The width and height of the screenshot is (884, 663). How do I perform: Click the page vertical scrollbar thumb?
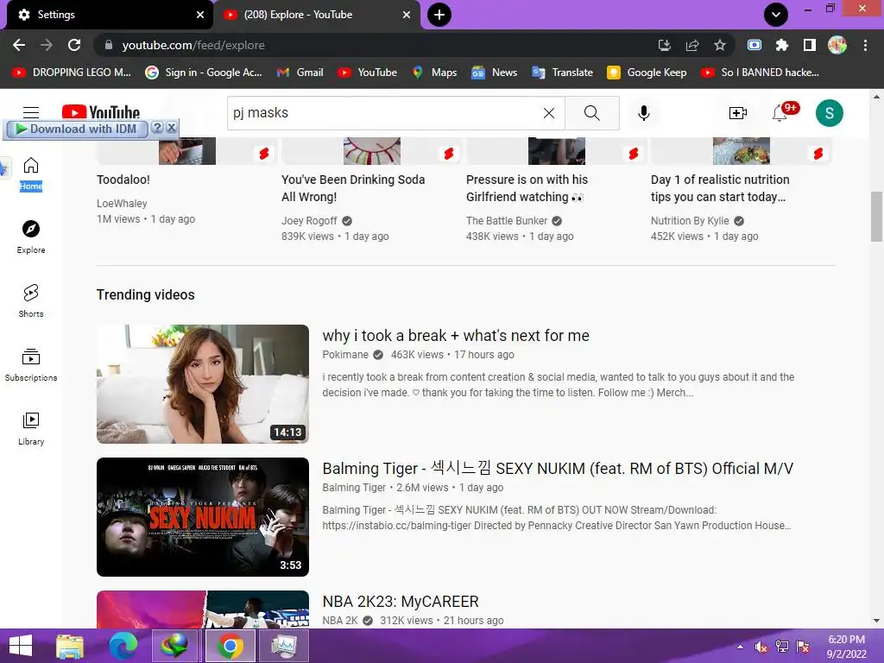click(876, 217)
